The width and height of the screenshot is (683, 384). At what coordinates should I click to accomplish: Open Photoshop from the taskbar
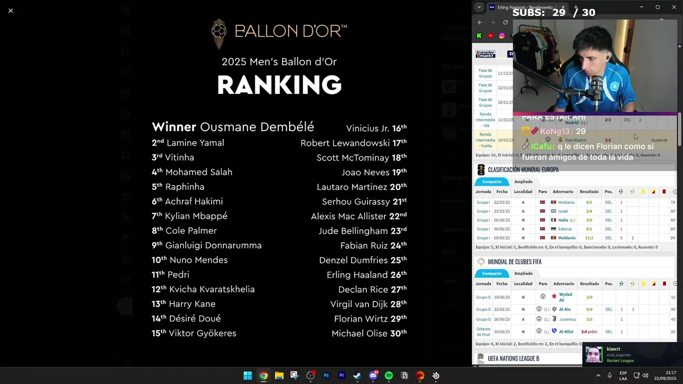click(326, 375)
